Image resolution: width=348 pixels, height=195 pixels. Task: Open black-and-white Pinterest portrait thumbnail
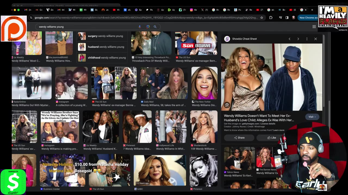(x=203, y=170)
